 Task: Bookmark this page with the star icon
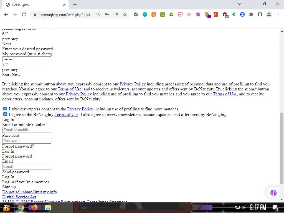tap(125, 14)
